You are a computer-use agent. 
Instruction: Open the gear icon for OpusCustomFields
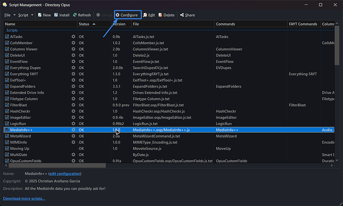[x=73, y=161]
